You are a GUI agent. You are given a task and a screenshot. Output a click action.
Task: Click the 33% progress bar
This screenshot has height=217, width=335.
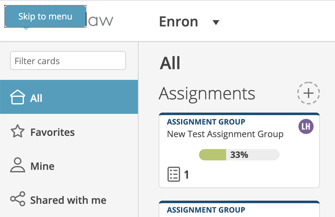point(239,155)
